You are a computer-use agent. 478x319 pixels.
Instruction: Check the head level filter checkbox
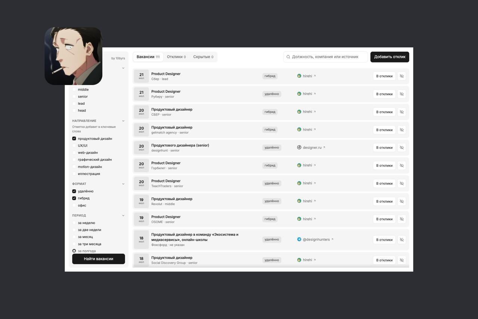pyautogui.click(x=74, y=111)
